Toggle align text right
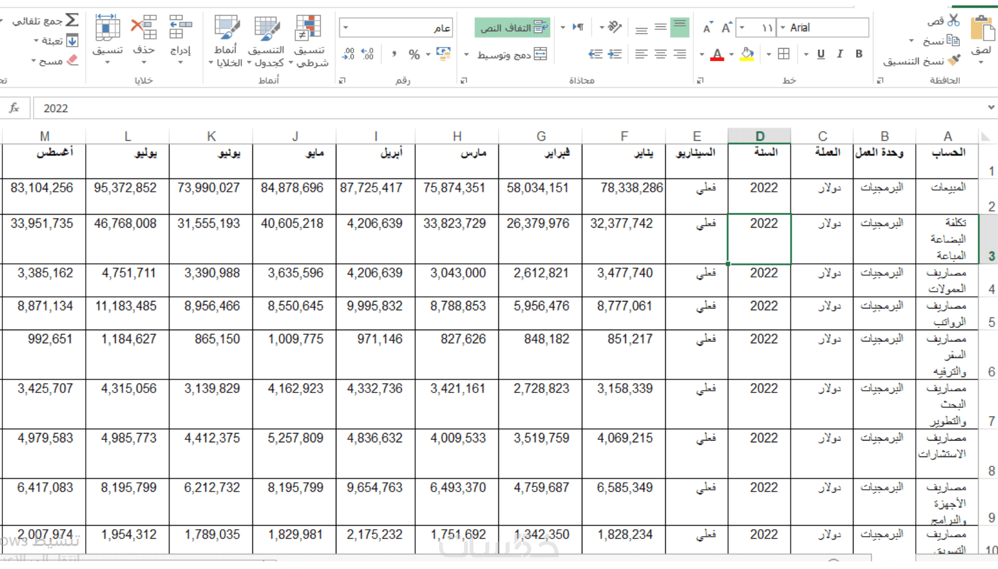998x569 pixels. [x=679, y=54]
